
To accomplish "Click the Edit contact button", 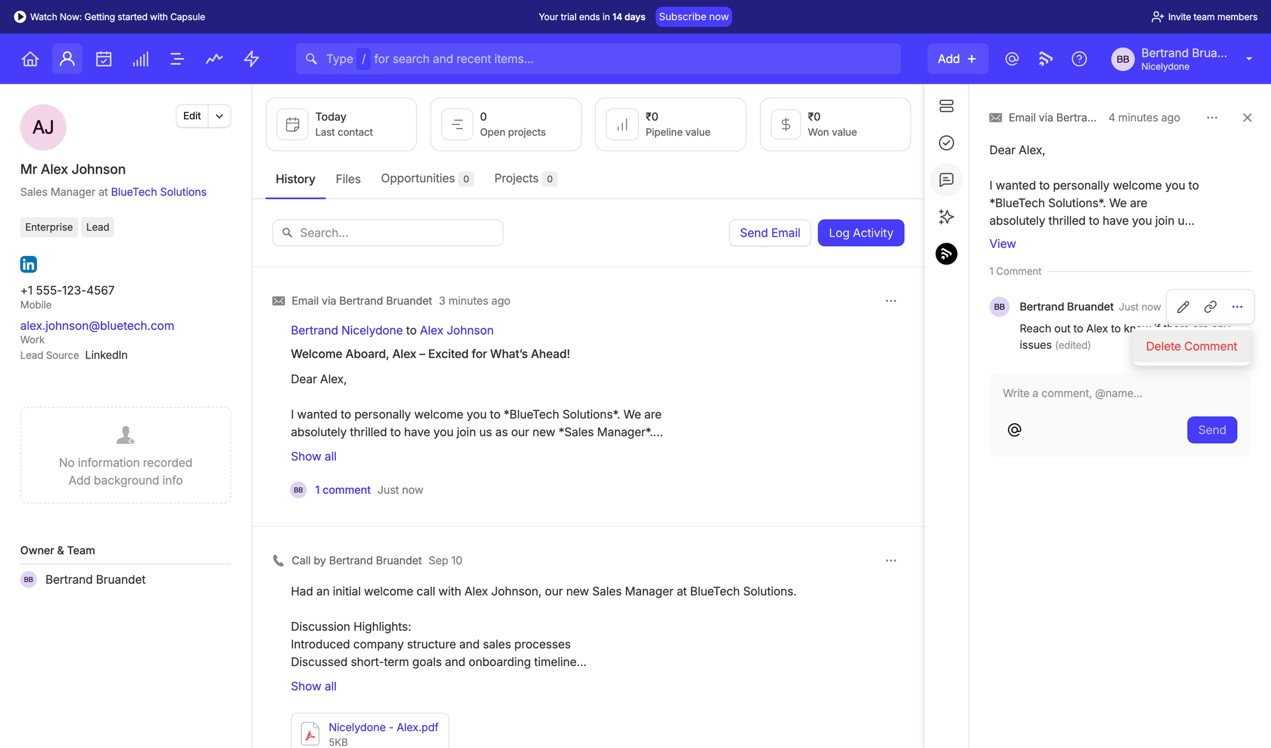I will pos(192,116).
